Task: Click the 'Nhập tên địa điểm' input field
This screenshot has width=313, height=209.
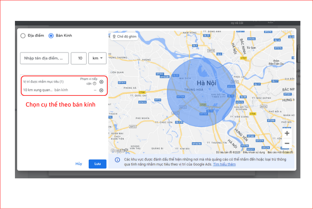Action: 44,58
